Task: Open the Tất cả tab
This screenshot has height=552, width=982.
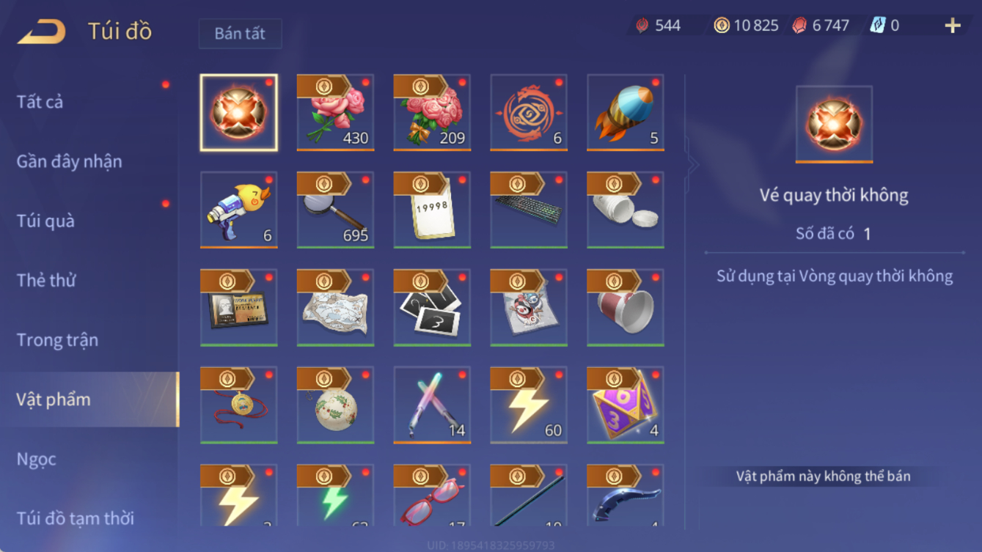Action: 40,102
